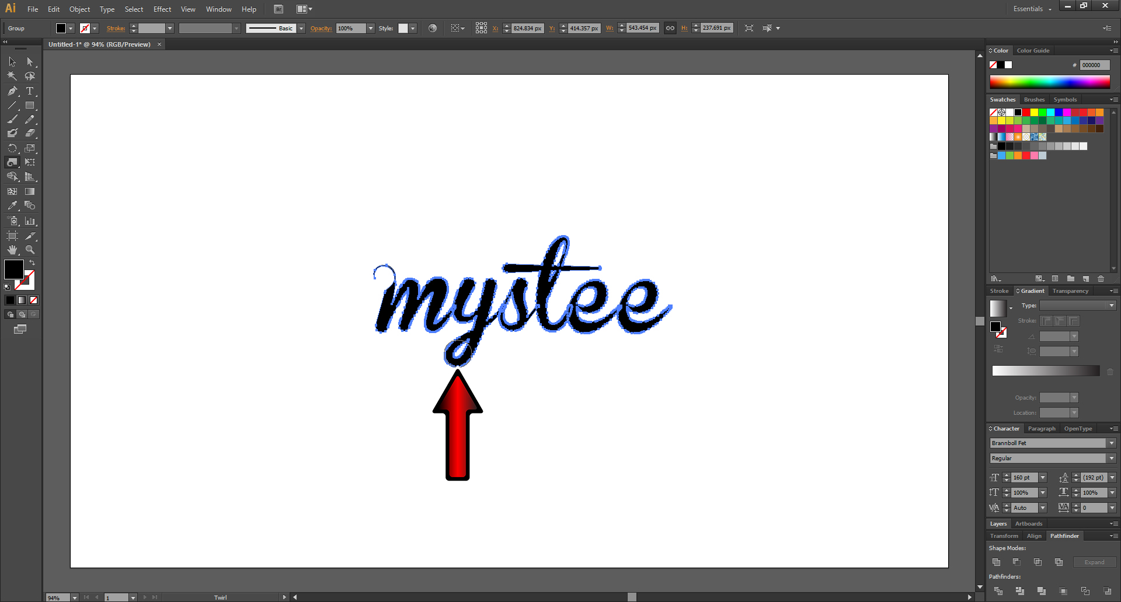
Task: Click the Divide pathfinder icon
Action: [998, 591]
